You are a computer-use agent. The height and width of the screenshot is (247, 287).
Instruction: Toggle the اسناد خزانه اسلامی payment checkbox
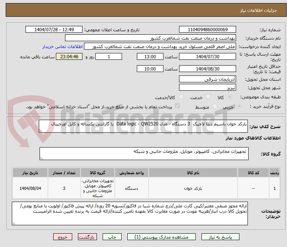point(177,106)
